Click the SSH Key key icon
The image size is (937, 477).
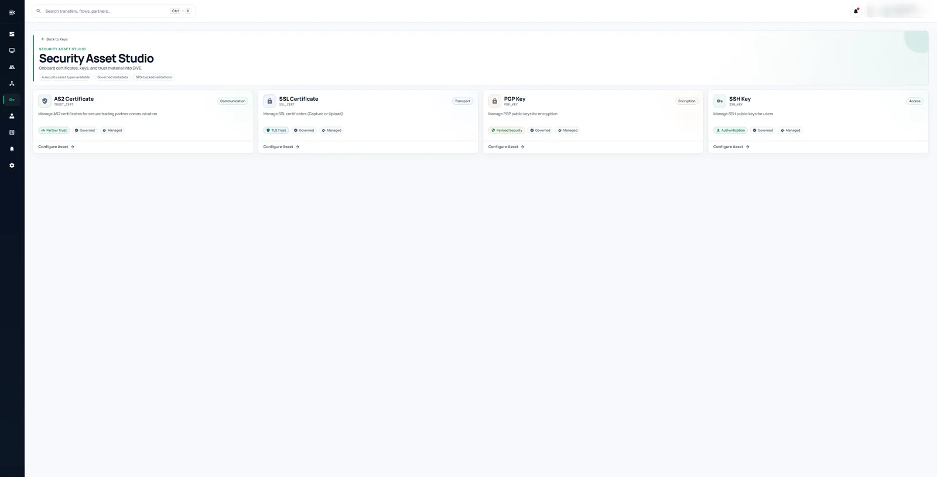719,101
